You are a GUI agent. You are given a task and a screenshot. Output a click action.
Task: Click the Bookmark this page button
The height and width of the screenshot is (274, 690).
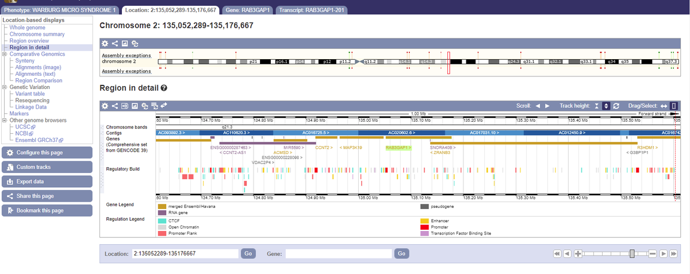tap(47, 211)
